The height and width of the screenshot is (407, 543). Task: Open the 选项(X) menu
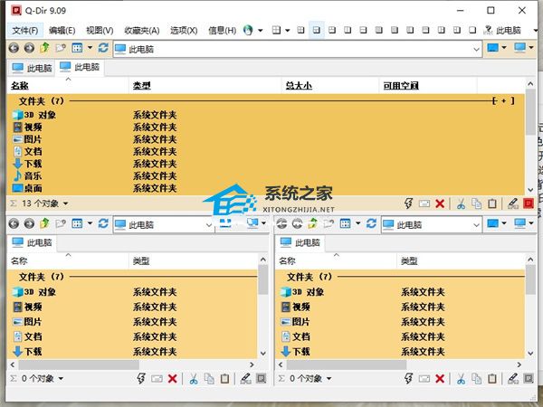pyautogui.click(x=184, y=31)
